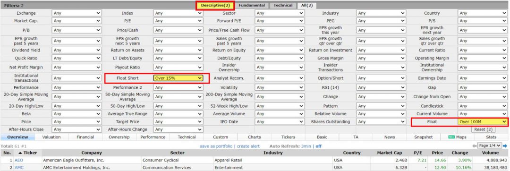This screenshot has height=171, width=510.
Task: Open the Target Price dropdown
Action: coord(178,121)
